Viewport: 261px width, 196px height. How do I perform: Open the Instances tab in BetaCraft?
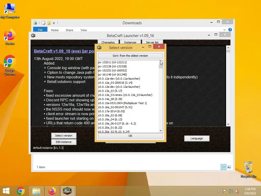[130, 42]
